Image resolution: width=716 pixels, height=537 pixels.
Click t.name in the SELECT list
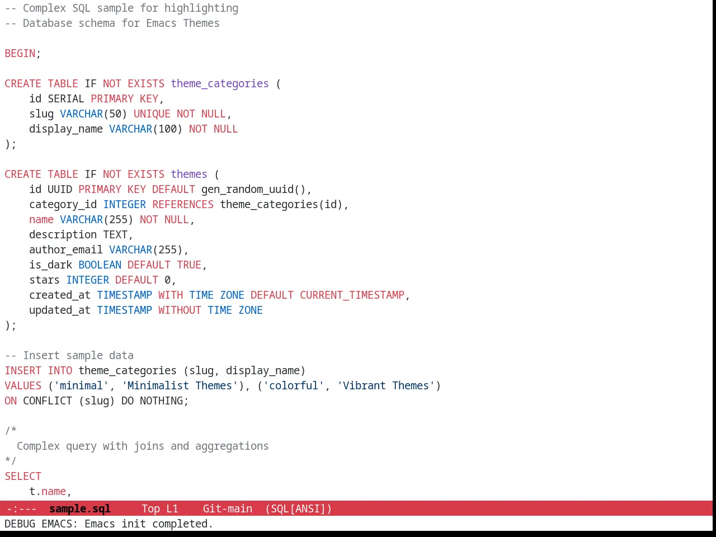(48, 491)
